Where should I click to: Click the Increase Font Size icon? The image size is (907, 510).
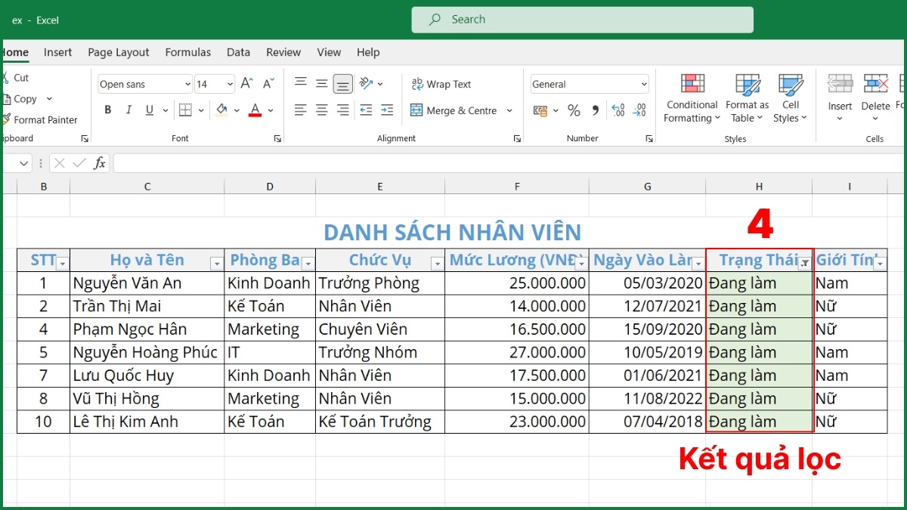(x=246, y=84)
